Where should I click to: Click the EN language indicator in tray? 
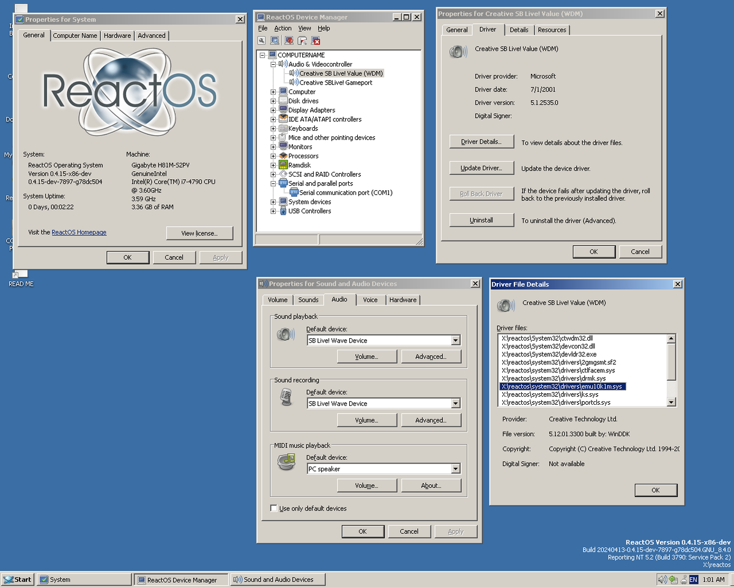694,579
